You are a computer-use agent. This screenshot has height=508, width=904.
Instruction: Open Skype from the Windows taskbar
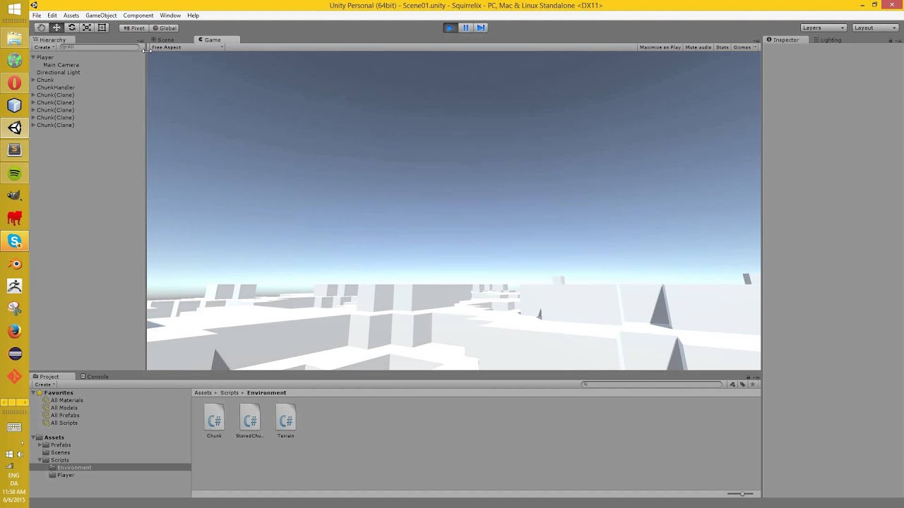[15, 241]
